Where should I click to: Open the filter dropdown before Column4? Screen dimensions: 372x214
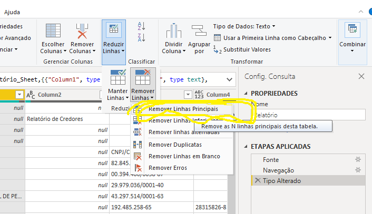click(188, 95)
